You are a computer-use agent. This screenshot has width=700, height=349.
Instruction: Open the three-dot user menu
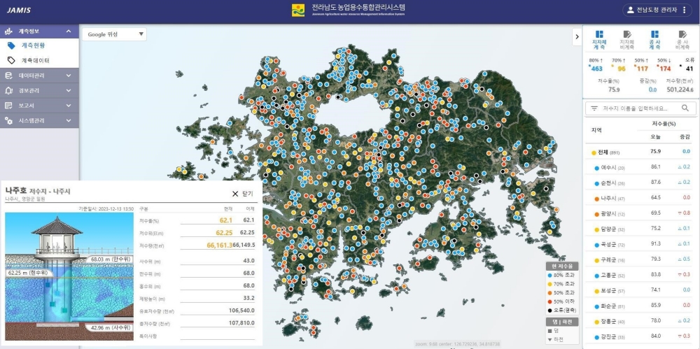pos(685,10)
